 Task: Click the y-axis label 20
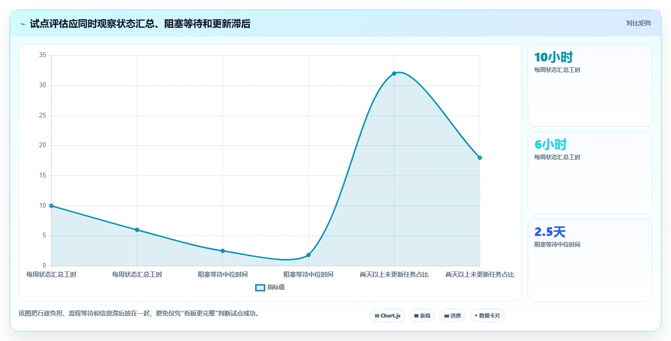click(42, 145)
